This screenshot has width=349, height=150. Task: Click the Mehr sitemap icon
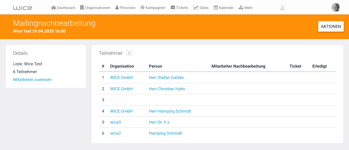pos(241,8)
